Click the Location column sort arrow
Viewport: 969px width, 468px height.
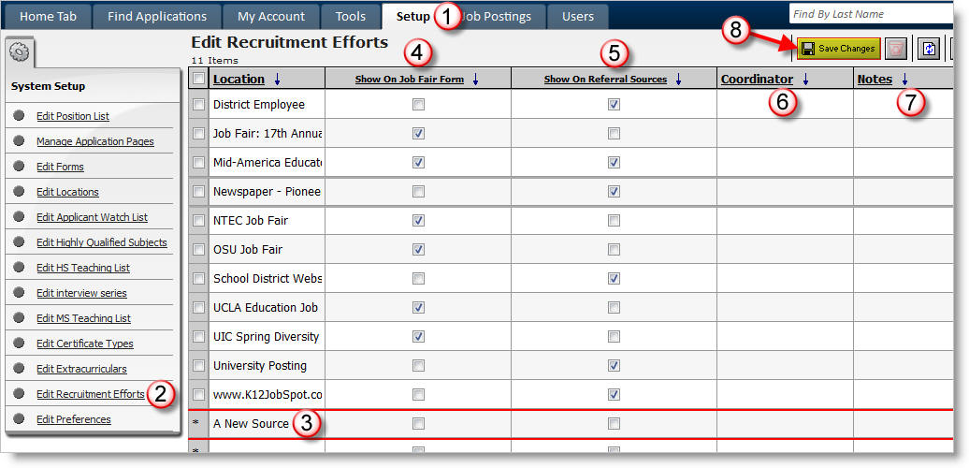277,80
